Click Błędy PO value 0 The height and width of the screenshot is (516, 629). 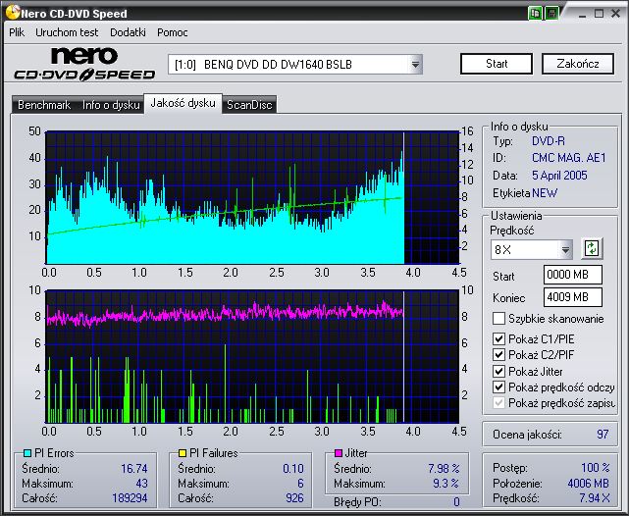click(456, 502)
